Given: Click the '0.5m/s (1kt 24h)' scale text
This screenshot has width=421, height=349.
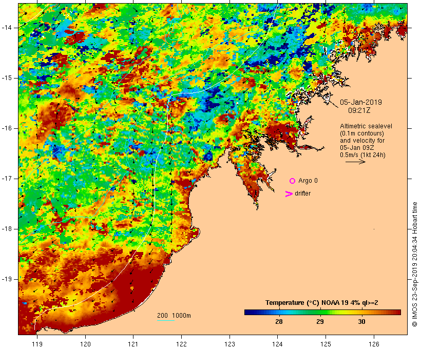Looking at the screenshot, I should 363,155.
